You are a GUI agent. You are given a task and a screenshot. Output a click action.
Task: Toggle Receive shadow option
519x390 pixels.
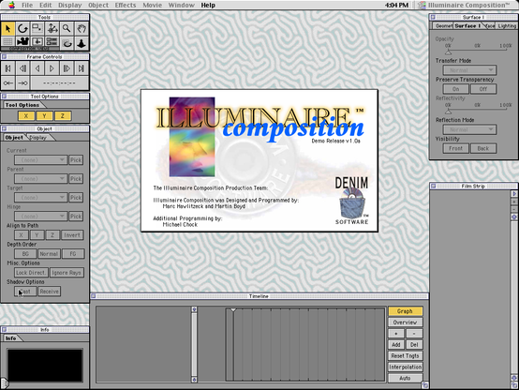(x=49, y=292)
